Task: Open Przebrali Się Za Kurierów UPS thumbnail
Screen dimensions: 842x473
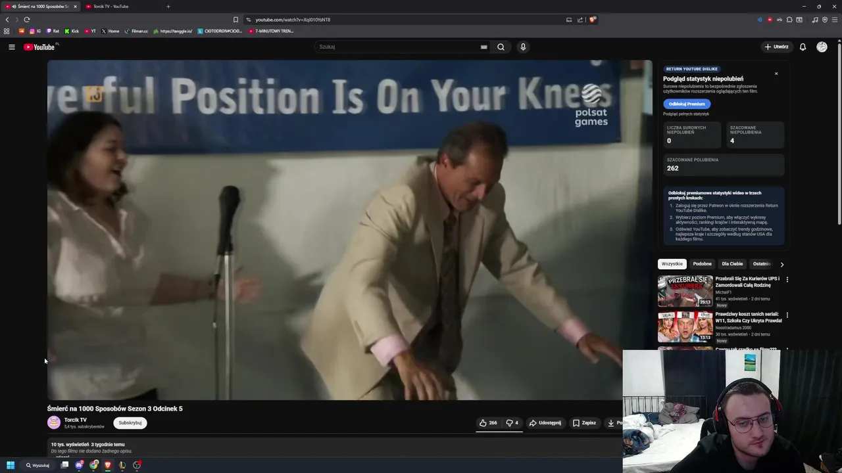Action: pyautogui.click(x=685, y=291)
